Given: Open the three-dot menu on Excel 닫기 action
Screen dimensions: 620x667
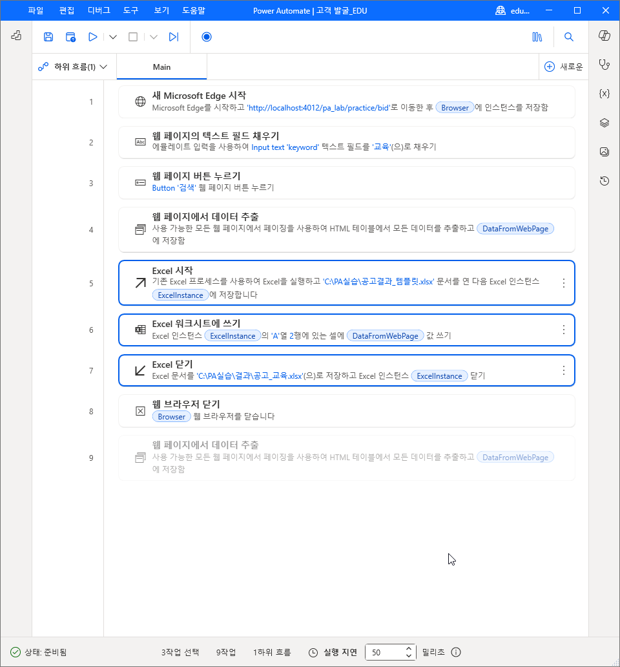Looking at the screenshot, I should coord(563,370).
